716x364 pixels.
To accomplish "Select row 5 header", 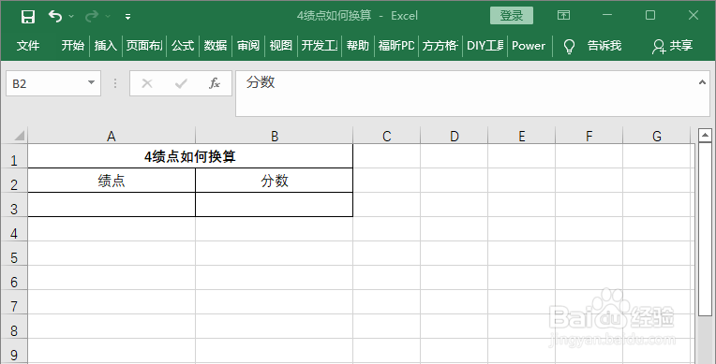I will 14,254.
